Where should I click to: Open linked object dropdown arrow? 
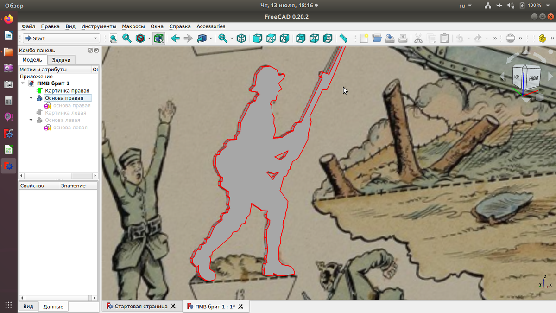[211, 38]
